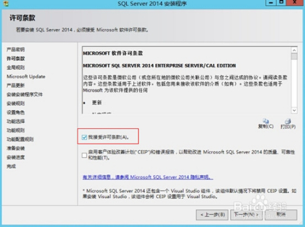Screen dimensions: 305x227
Task: Click the Copy (复制) icon
Action: click(x=266, y=121)
